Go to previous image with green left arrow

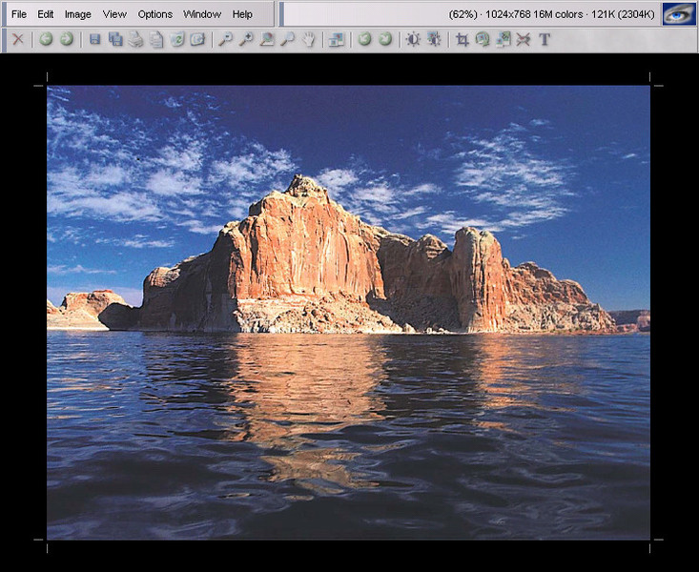pos(46,39)
